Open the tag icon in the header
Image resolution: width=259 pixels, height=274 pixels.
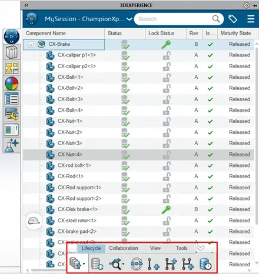233,19
